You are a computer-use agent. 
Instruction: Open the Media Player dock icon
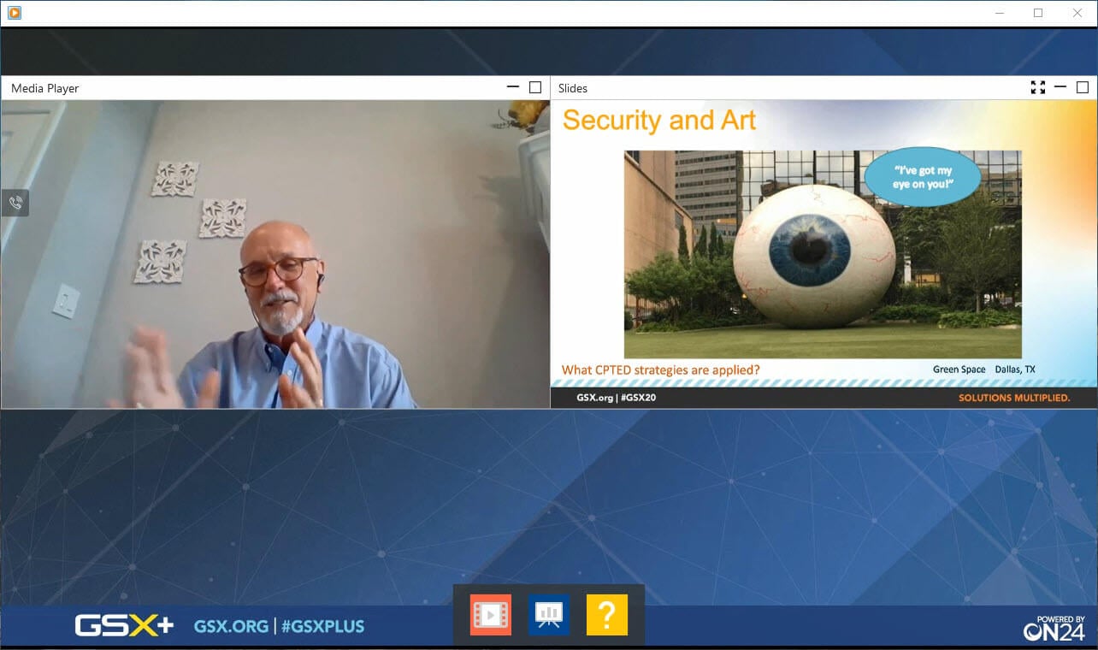(x=491, y=615)
